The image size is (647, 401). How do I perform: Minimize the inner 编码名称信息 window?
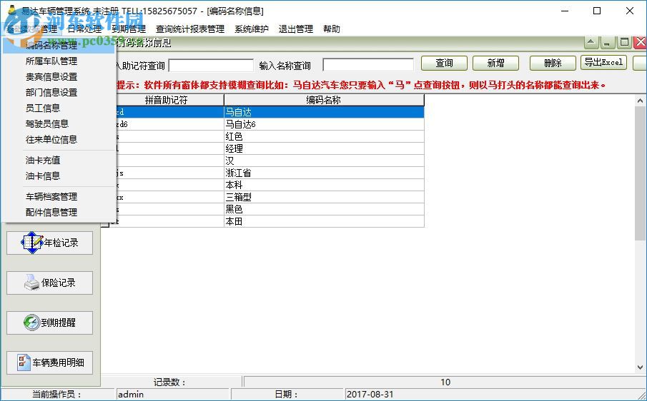coord(606,42)
